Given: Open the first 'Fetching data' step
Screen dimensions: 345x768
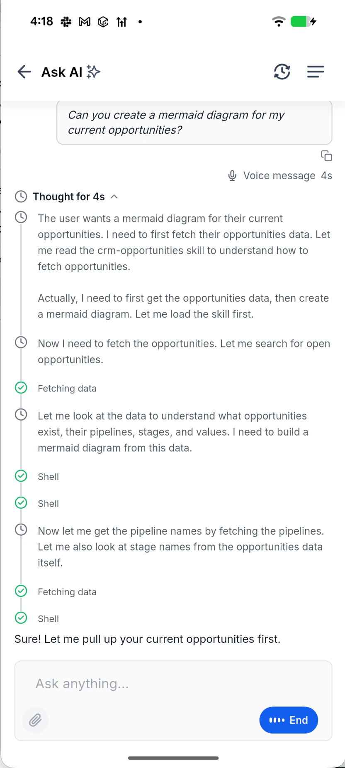Looking at the screenshot, I should [x=67, y=389].
